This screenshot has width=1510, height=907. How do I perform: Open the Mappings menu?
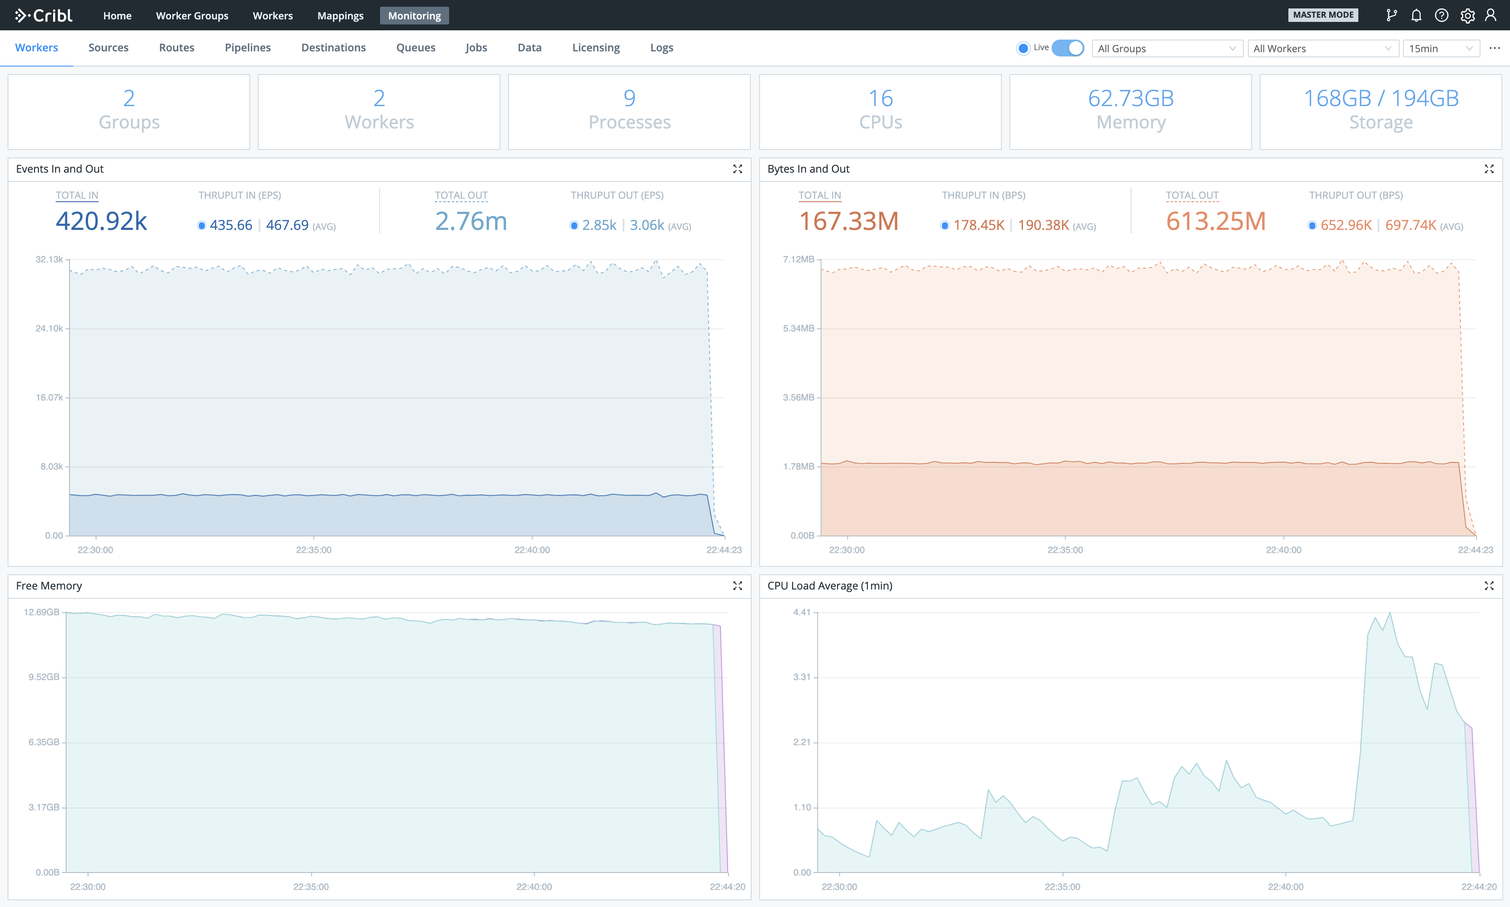[x=340, y=15]
